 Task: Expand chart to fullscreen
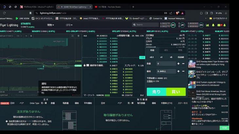(73, 36)
